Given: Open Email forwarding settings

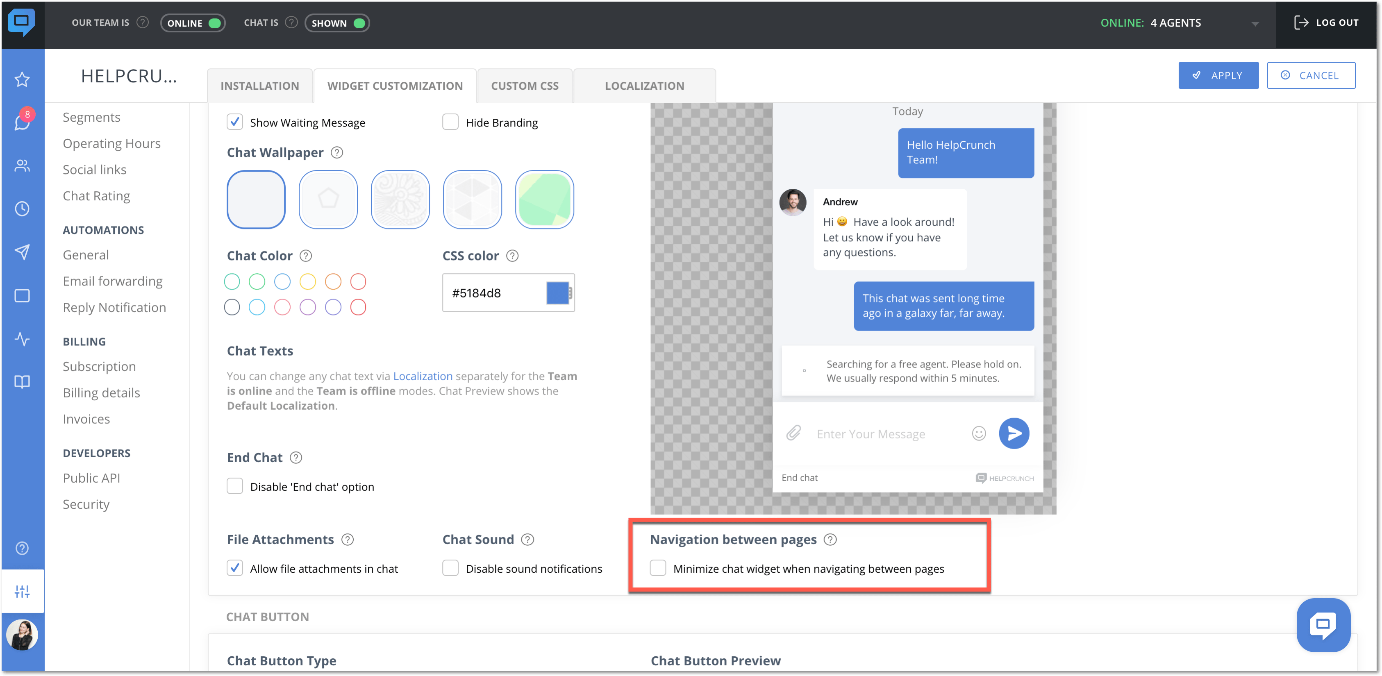Looking at the screenshot, I should [x=113, y=281].
